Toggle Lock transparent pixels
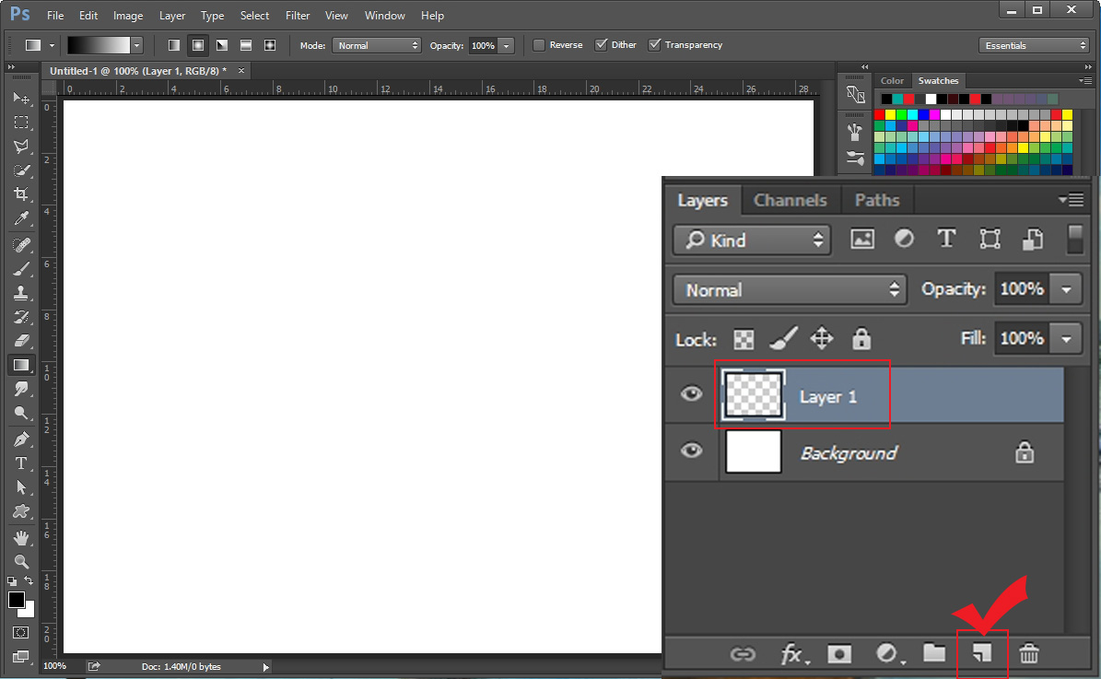This screenshot has height=679, width=1101. click(744, 340)
